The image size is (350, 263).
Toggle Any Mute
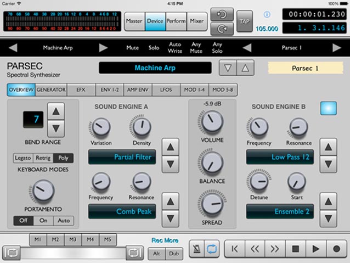[x=196, y=48]
